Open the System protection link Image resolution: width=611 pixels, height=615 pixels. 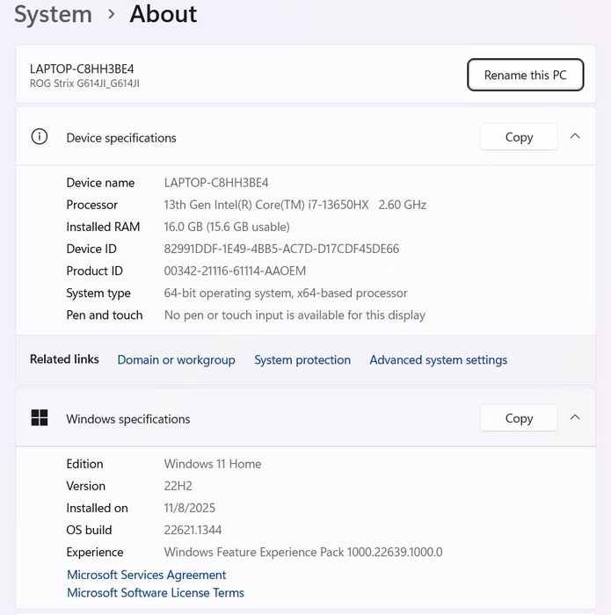click(x=302, y=359)
